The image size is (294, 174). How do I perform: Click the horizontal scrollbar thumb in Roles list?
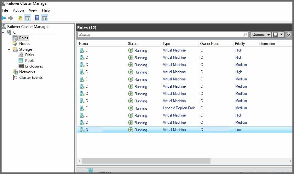(146, 161)
